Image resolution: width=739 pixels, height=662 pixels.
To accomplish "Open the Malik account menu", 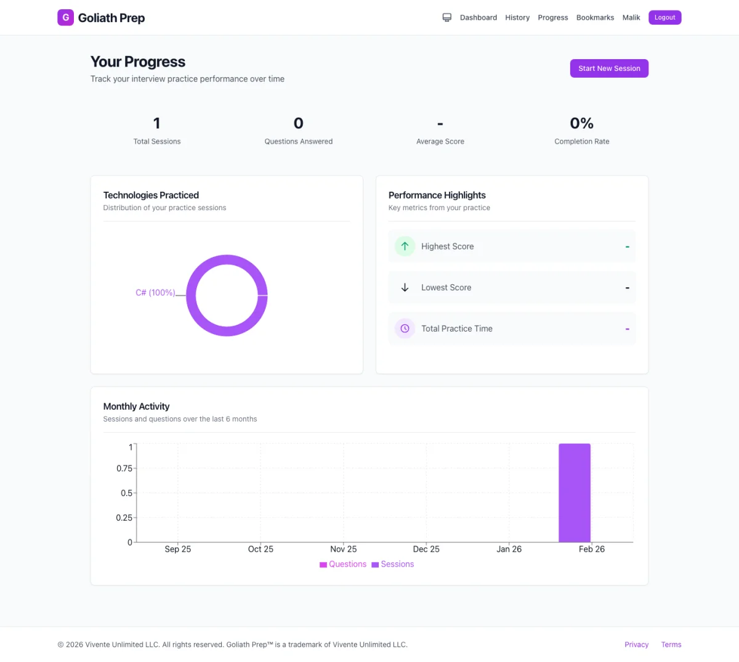I will [x=631, y=17].
